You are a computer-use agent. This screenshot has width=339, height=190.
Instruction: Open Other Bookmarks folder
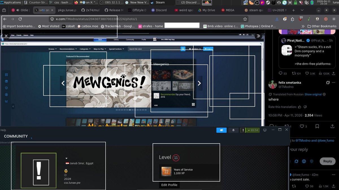point(322,26)
